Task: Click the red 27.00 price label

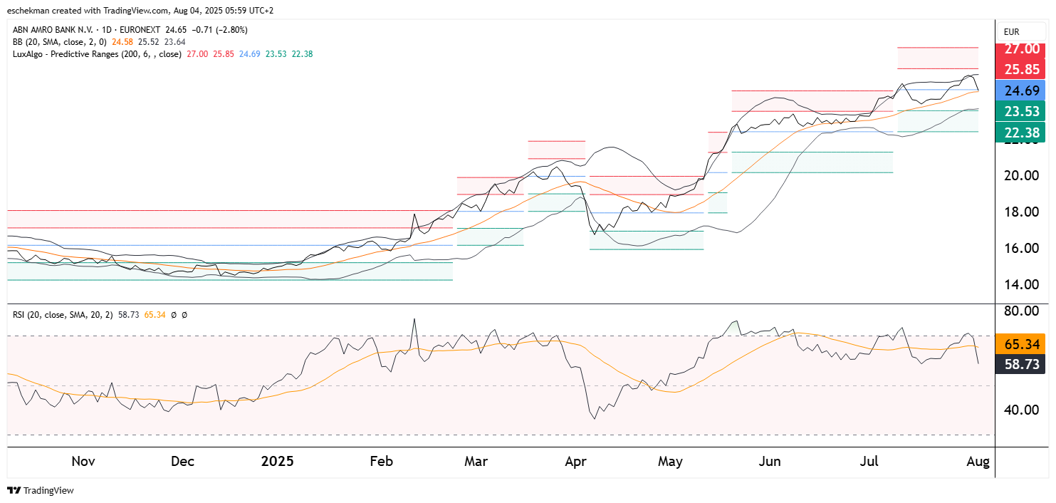Action: tap(1022, 48)
